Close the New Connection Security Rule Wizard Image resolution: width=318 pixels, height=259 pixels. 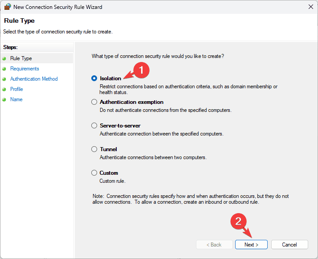point(311,7)
